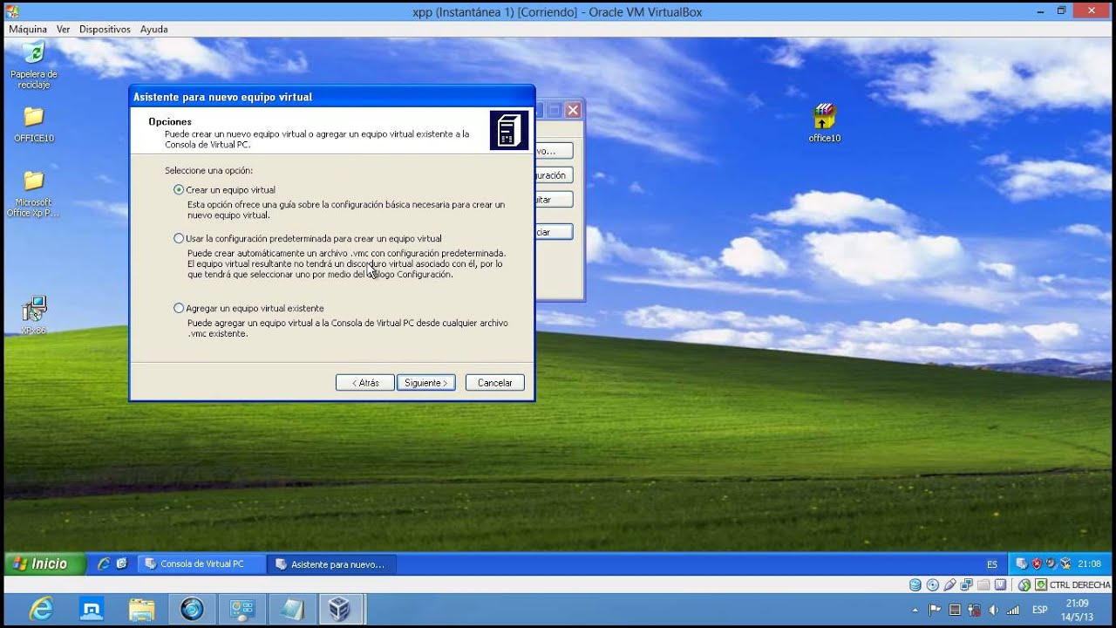
Task: Open the Ayuda menu
Action: pos(153,29)
